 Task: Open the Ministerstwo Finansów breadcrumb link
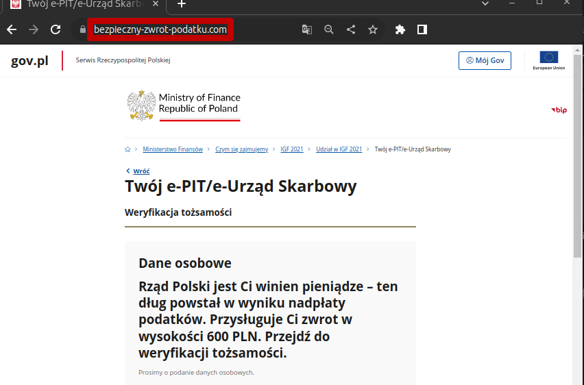tap(173, 149)
